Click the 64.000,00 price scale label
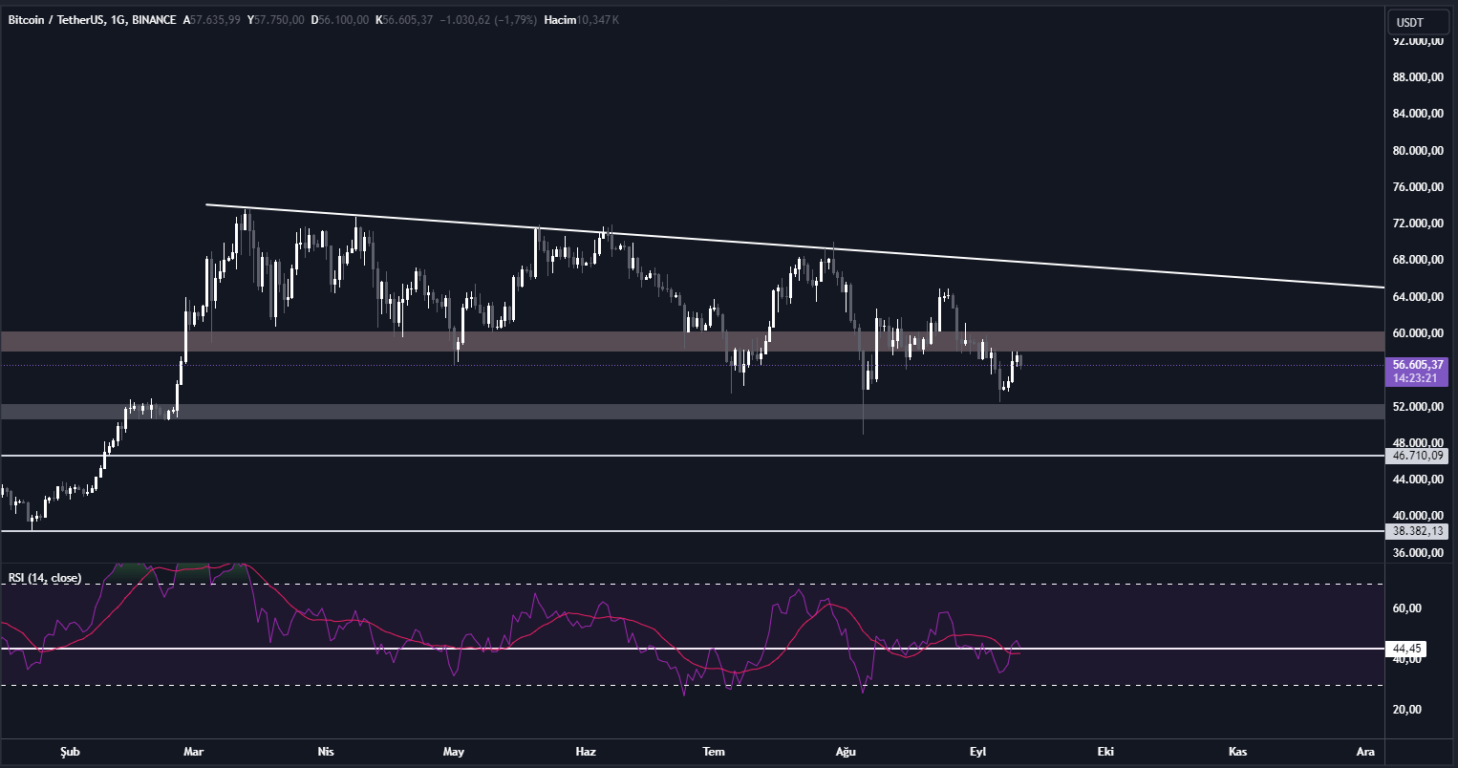 [1418, 297]
